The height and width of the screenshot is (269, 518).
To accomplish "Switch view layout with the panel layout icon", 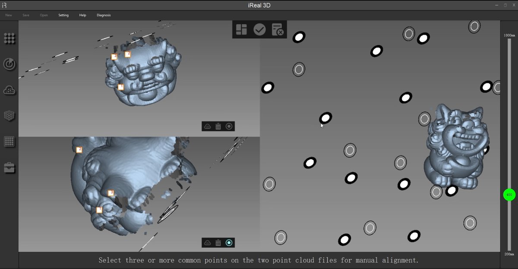I will click(241, 29).
